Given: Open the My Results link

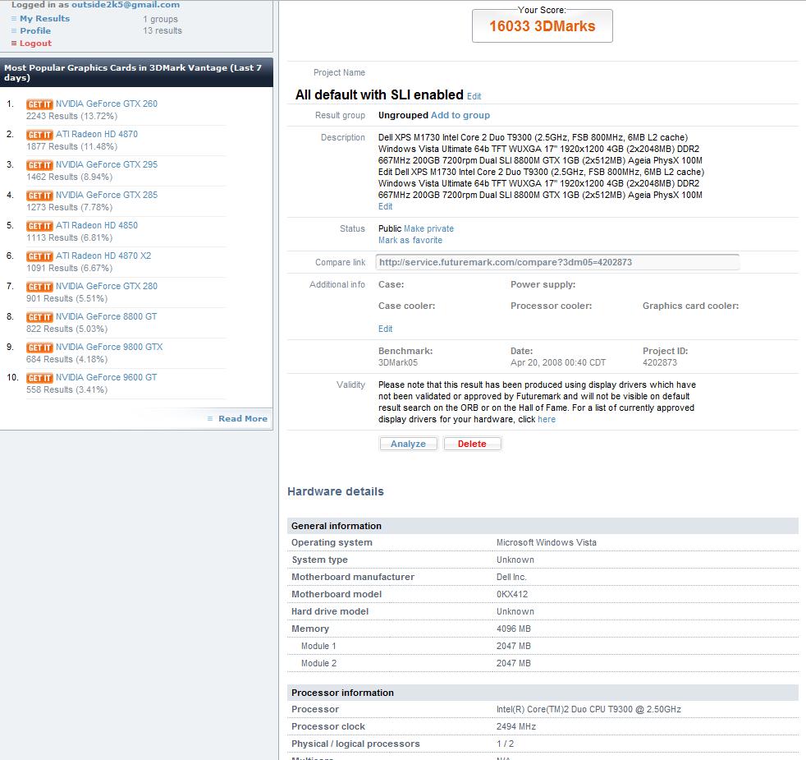Looking at the screenshot, I should pyautogui.click(x=44, y=19).
